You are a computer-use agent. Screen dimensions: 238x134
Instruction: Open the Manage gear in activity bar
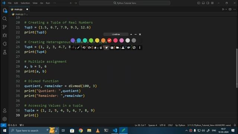[5, 119]
